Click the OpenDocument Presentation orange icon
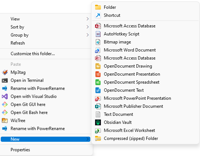The width and height of the screenshot is (200, 156). 98,74
